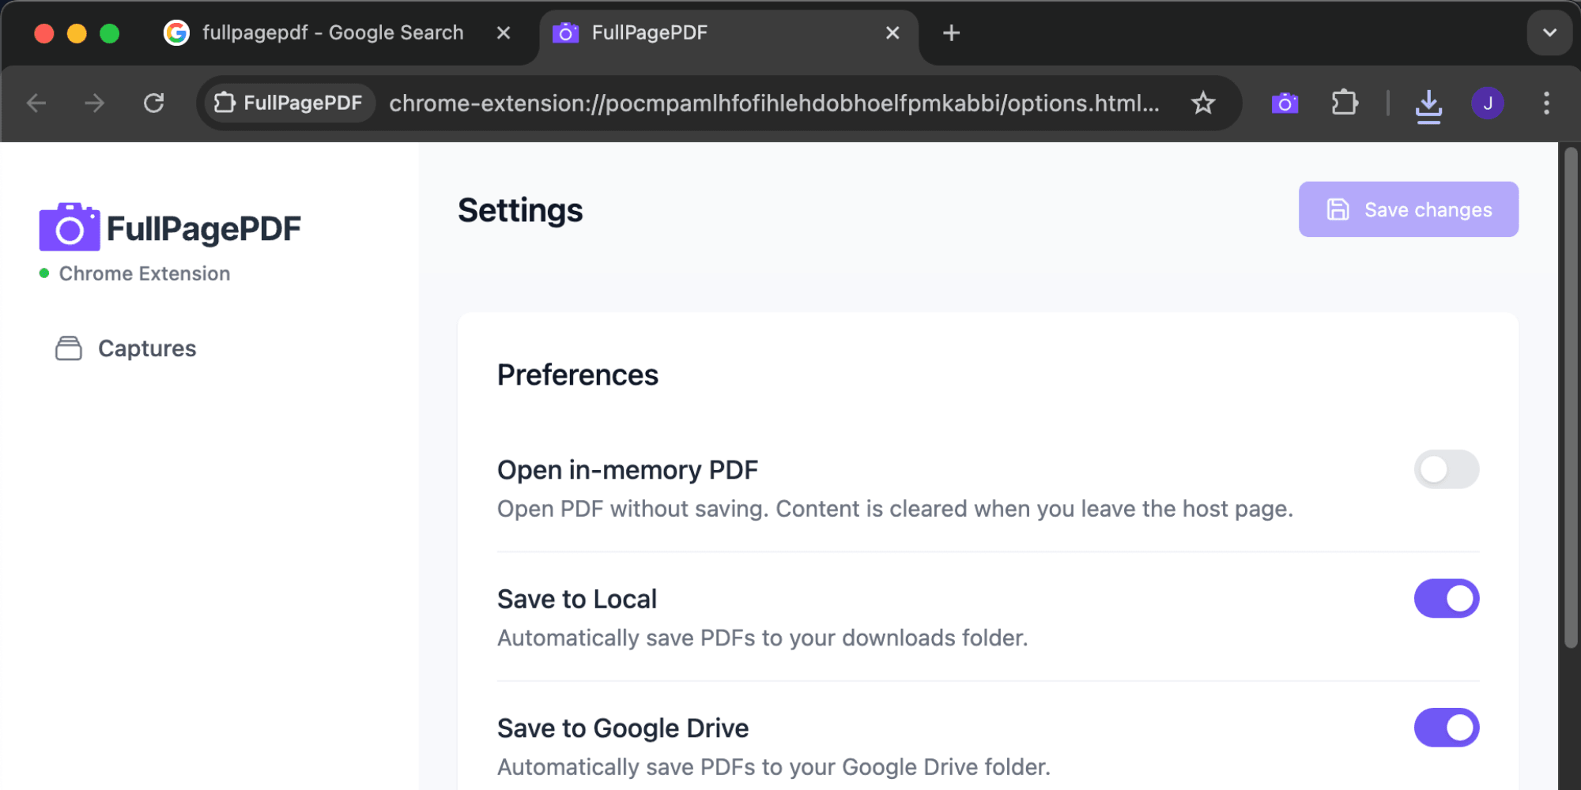Open Captures in the sidebar

click(126, 348)
